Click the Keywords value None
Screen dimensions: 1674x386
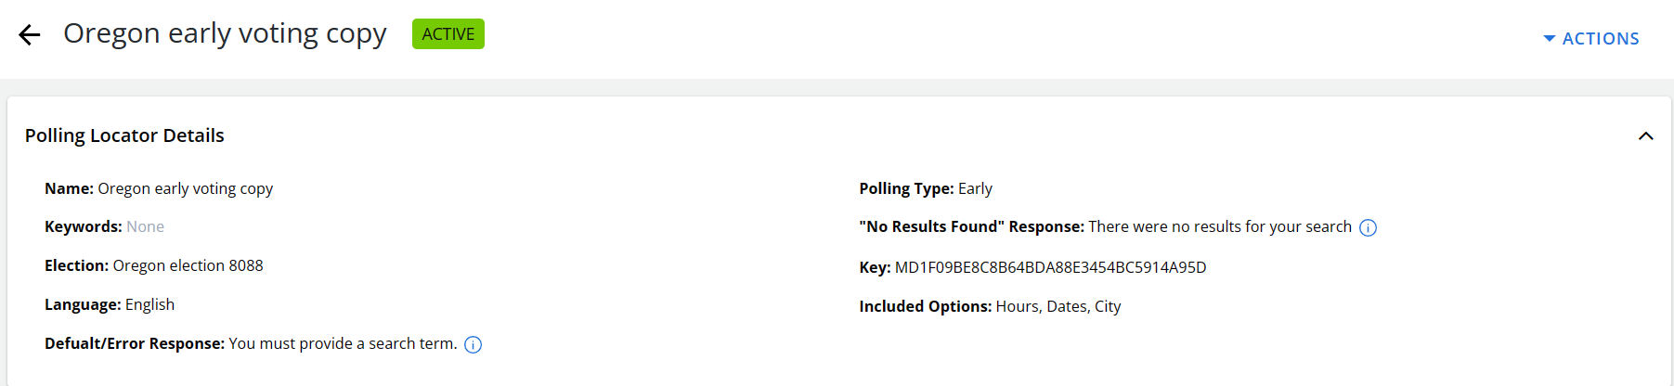[x=145, y=226]
